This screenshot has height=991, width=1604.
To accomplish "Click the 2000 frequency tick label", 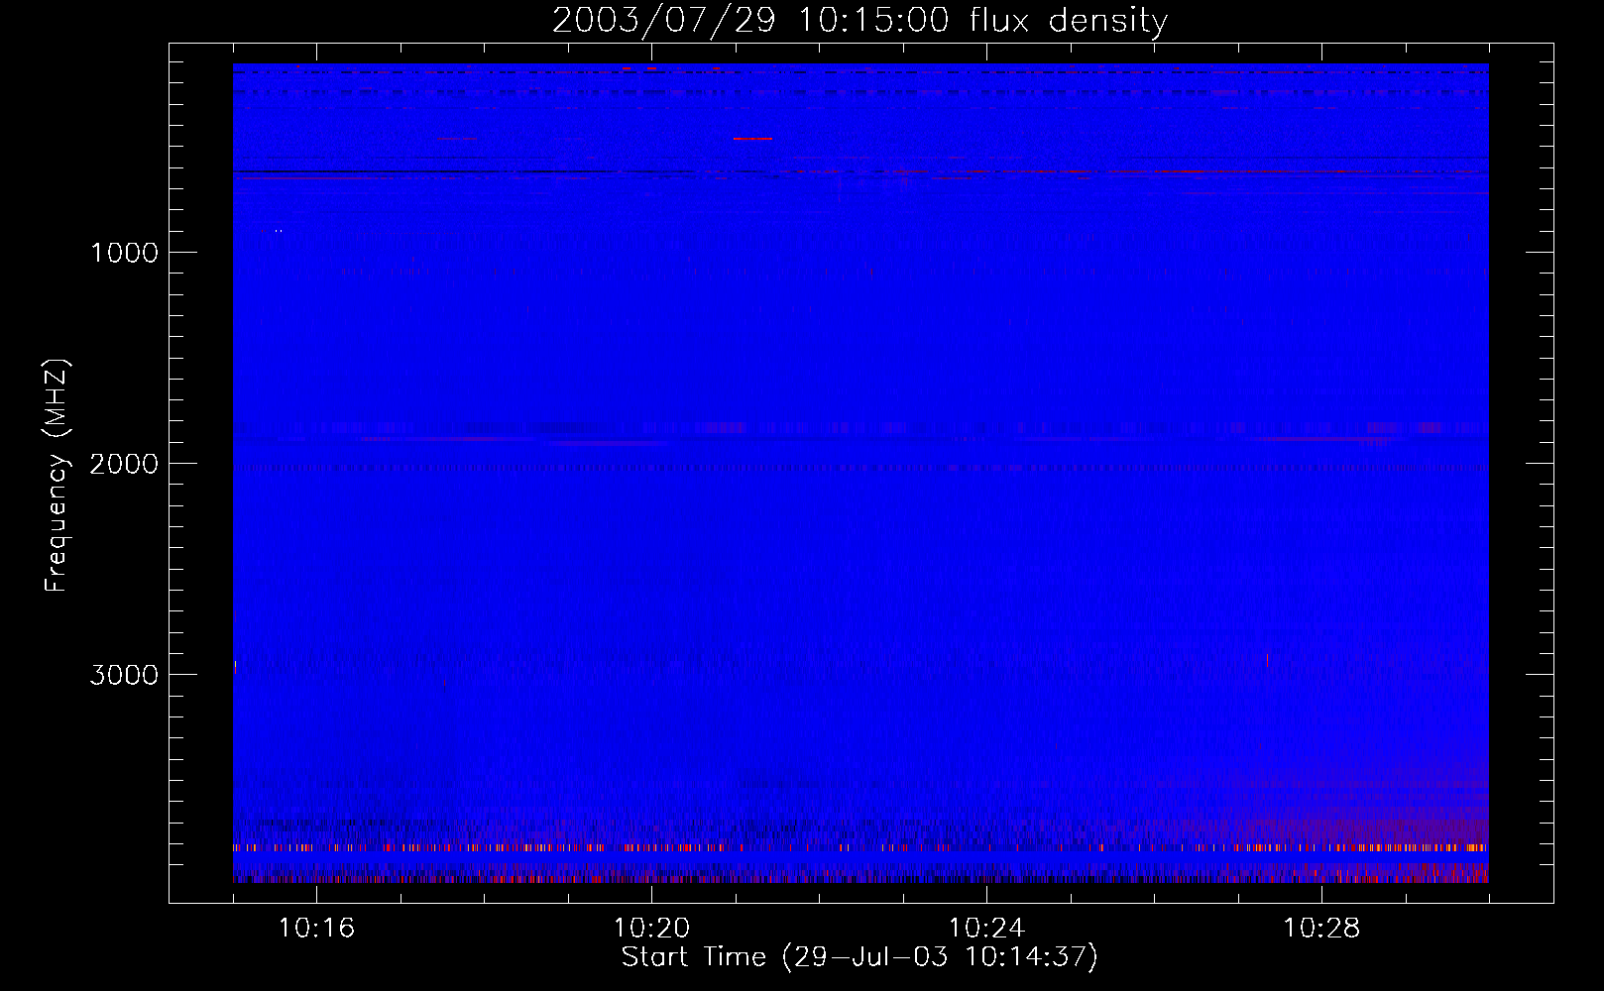I will tap(124, 464).
